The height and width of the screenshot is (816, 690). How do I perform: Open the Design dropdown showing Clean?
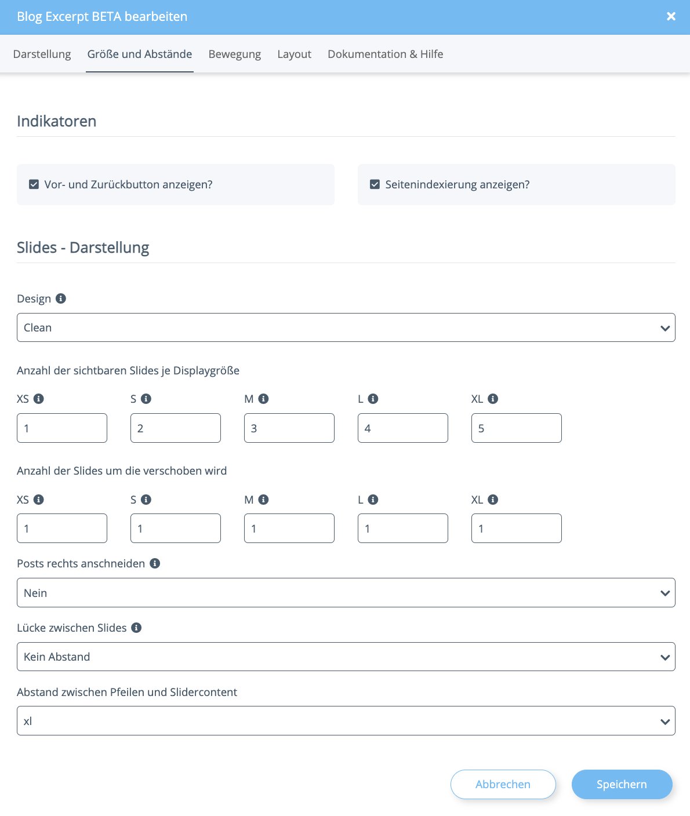click(x=346, y=327)
